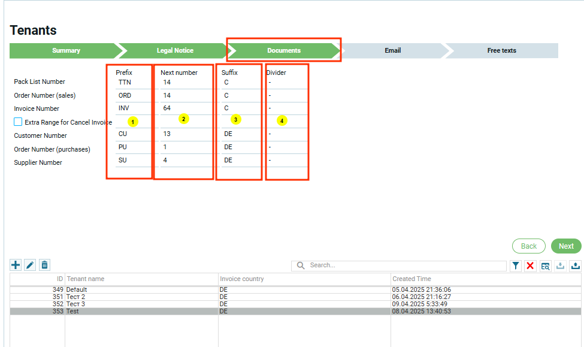
Task: Click the advanced search table icon
Action: pyautogui.click(x=545, y=265)
